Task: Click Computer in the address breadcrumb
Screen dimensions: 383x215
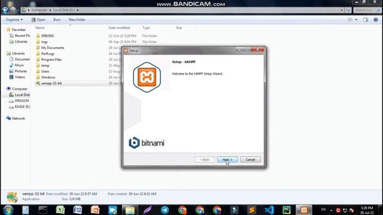Action: coord(39,10)
